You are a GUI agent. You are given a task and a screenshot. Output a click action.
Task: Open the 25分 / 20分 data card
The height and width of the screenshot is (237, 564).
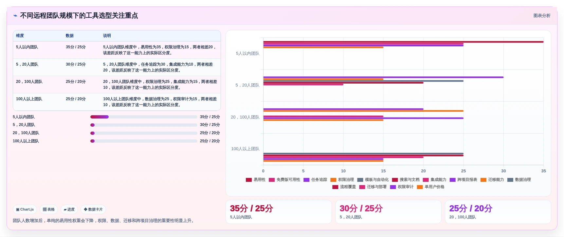coord(498,212)
